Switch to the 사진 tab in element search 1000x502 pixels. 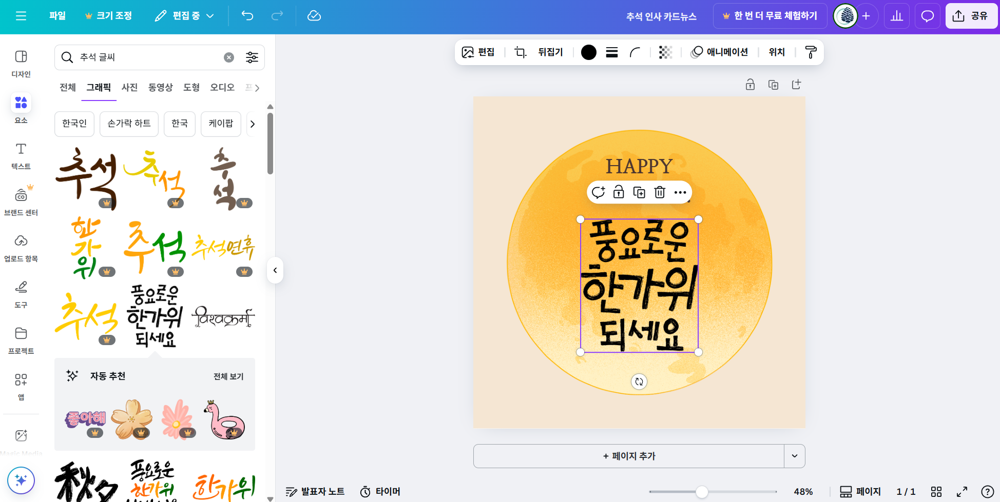pyautogui.click(x=129, y=87)
